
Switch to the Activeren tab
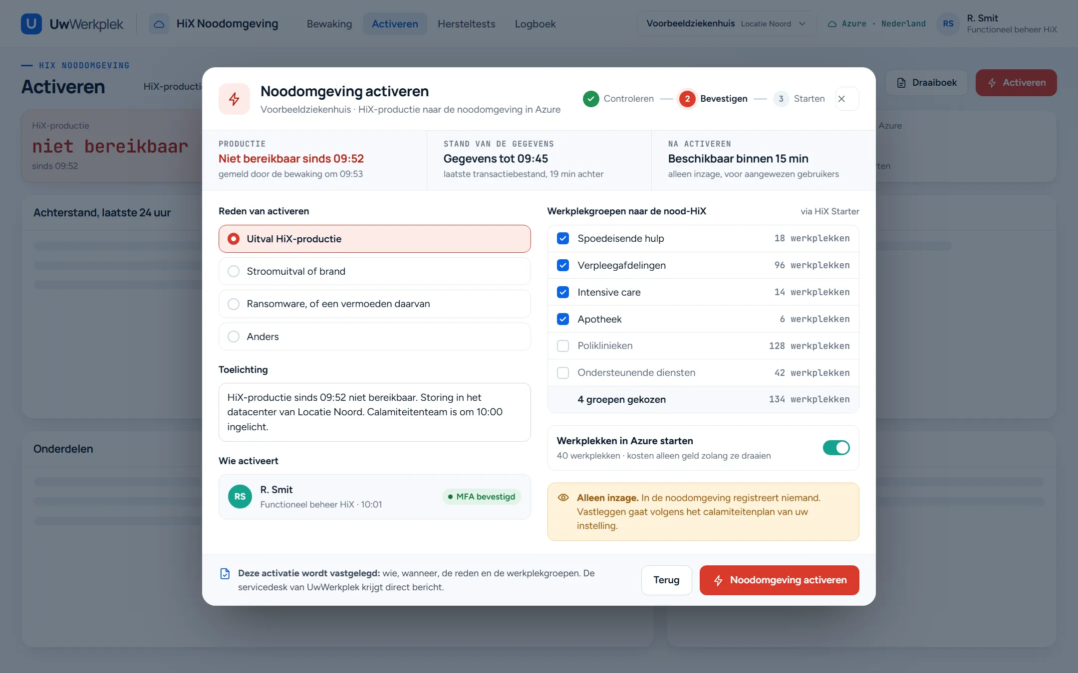tap(395, 24)
